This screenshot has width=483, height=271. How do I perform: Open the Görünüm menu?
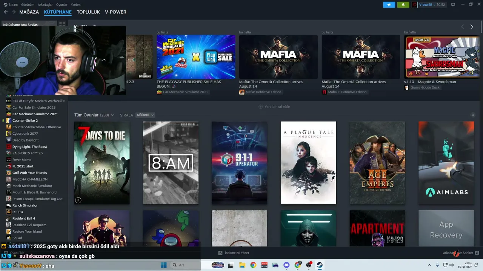tap(28, 5)
